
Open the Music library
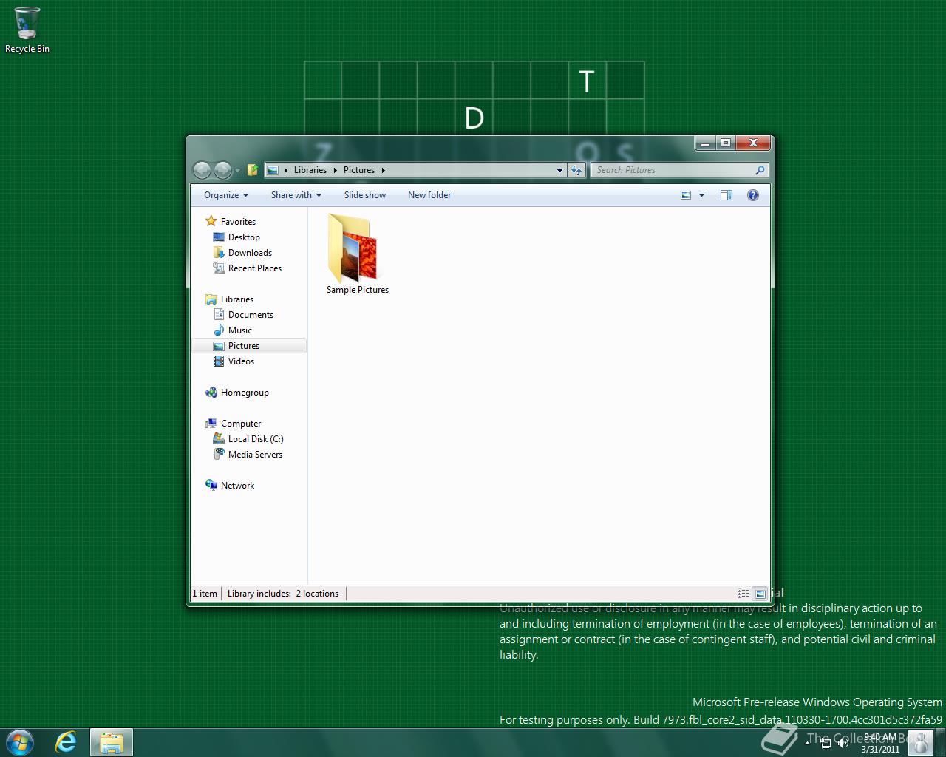coord(240,330)
